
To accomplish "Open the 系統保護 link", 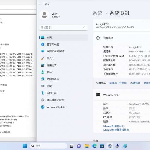I will pos(135,83).
